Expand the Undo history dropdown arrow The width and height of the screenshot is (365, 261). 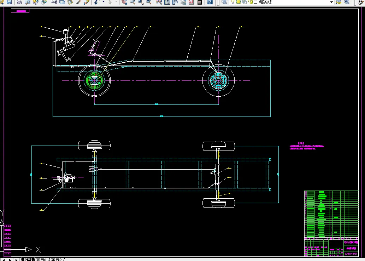click(104, 2)
